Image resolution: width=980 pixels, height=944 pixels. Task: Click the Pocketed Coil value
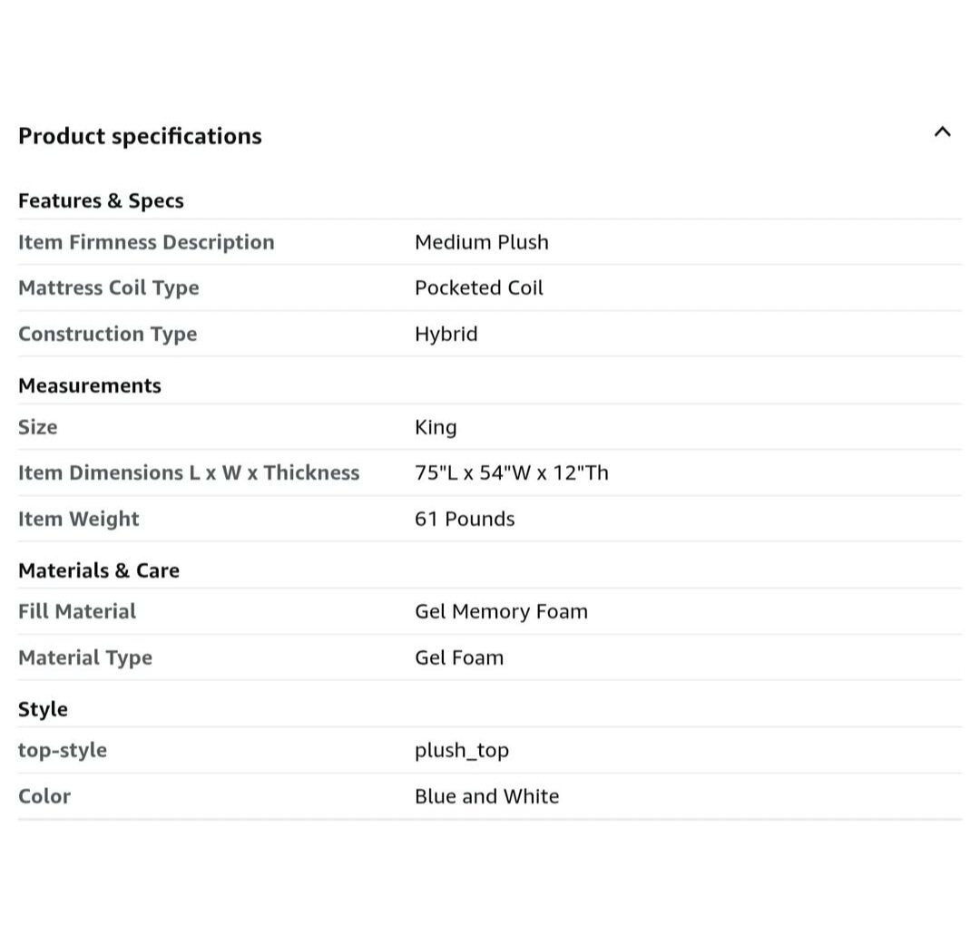478,287
